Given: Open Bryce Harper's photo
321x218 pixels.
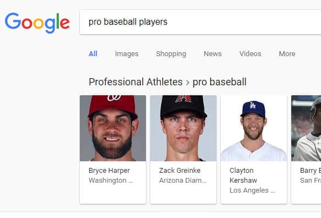Looking at the screenshot, I should pyautogui.click(x=113, y=128).
